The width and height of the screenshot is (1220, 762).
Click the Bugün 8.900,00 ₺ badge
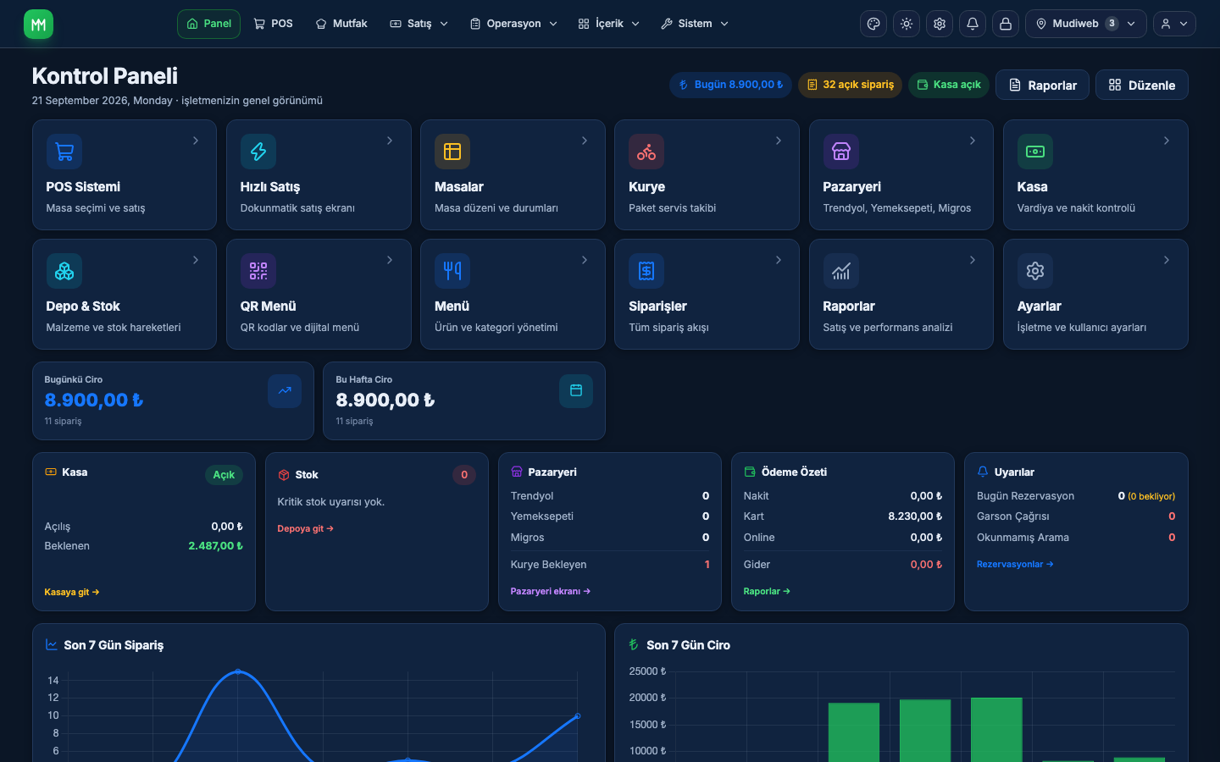[730, 85]
